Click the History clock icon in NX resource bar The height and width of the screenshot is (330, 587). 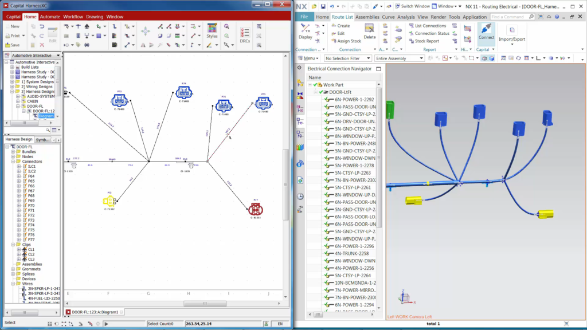pos(300,197)
